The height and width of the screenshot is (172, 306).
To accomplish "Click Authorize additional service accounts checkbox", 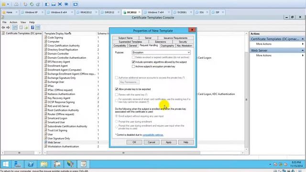I will tap(117, 77).
